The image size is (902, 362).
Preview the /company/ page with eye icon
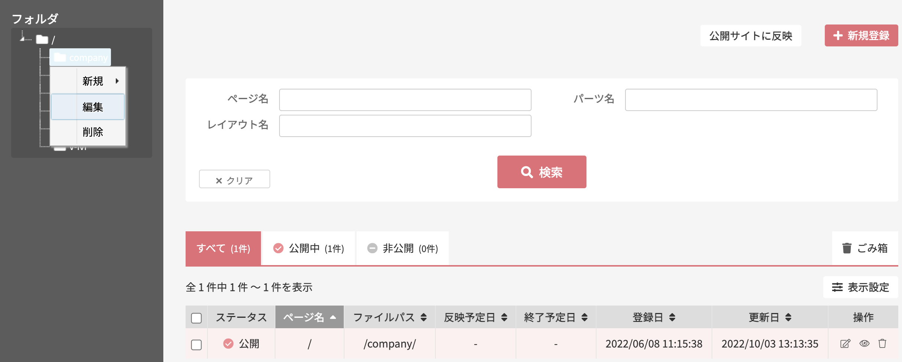(864, 343)
